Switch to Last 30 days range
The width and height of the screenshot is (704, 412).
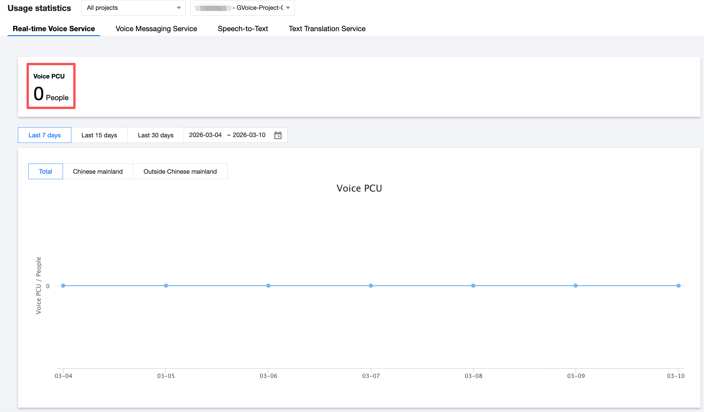click(155, 135)
